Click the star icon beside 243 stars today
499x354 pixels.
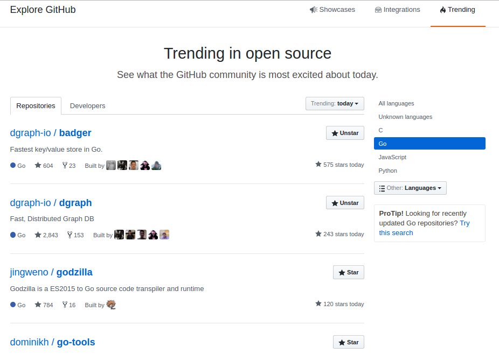[x=318, y=234]
